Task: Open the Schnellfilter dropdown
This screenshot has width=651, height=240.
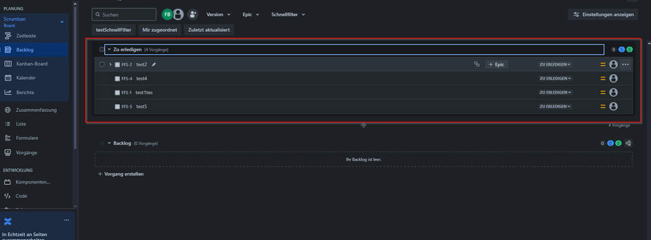Action: pos(288,14)
